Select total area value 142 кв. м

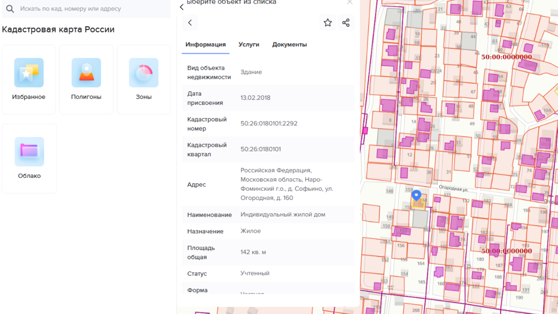(x=253, y=252)
